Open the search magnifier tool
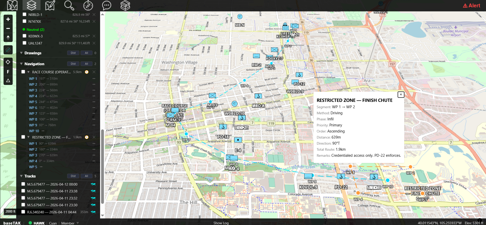Image resolution: width=486 pixels, height=225 pixels. click(x=69, y=5)
